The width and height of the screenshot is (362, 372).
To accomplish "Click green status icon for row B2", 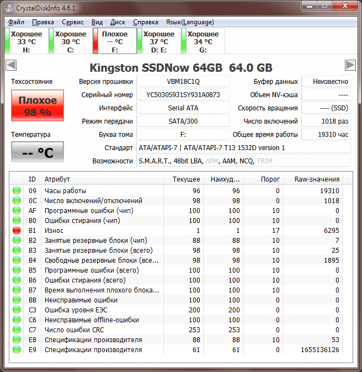I will coord(17,240).
